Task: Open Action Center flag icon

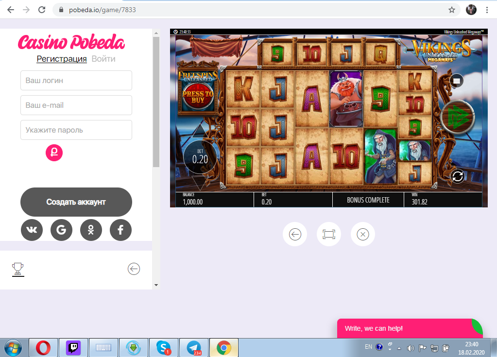Action: (x=422, y=348)
